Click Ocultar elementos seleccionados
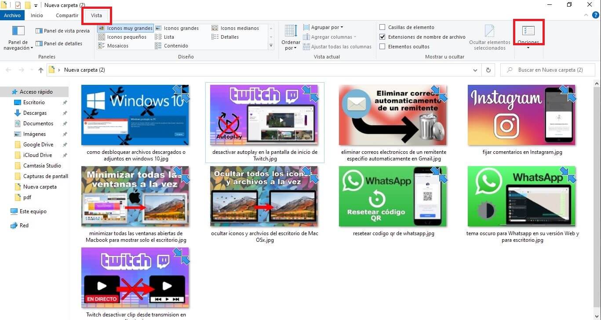Image resolution: width=601 pixels, height=320 pixels. click(x=490, y=38)
